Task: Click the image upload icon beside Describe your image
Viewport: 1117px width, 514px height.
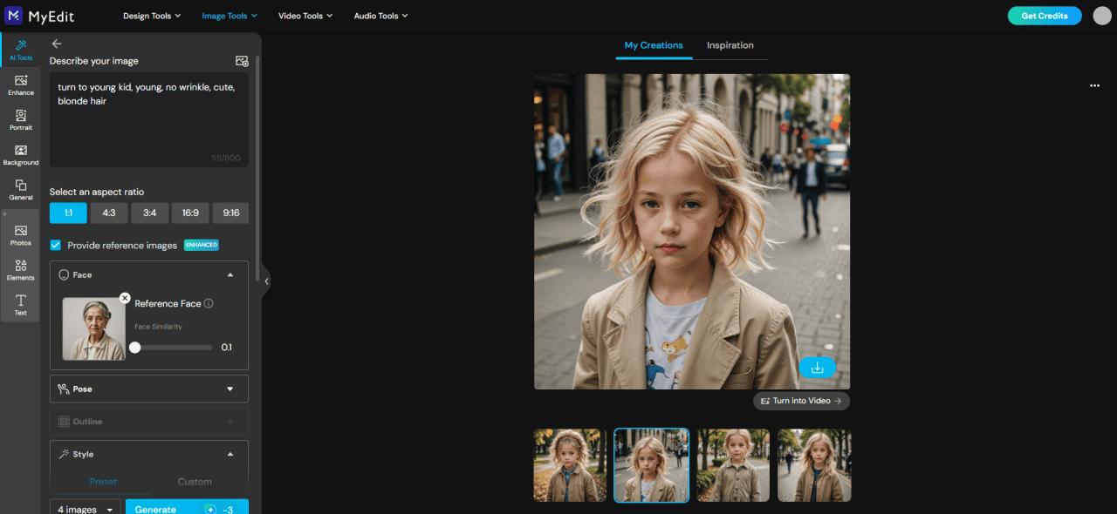Action: [x=242, y=61]
